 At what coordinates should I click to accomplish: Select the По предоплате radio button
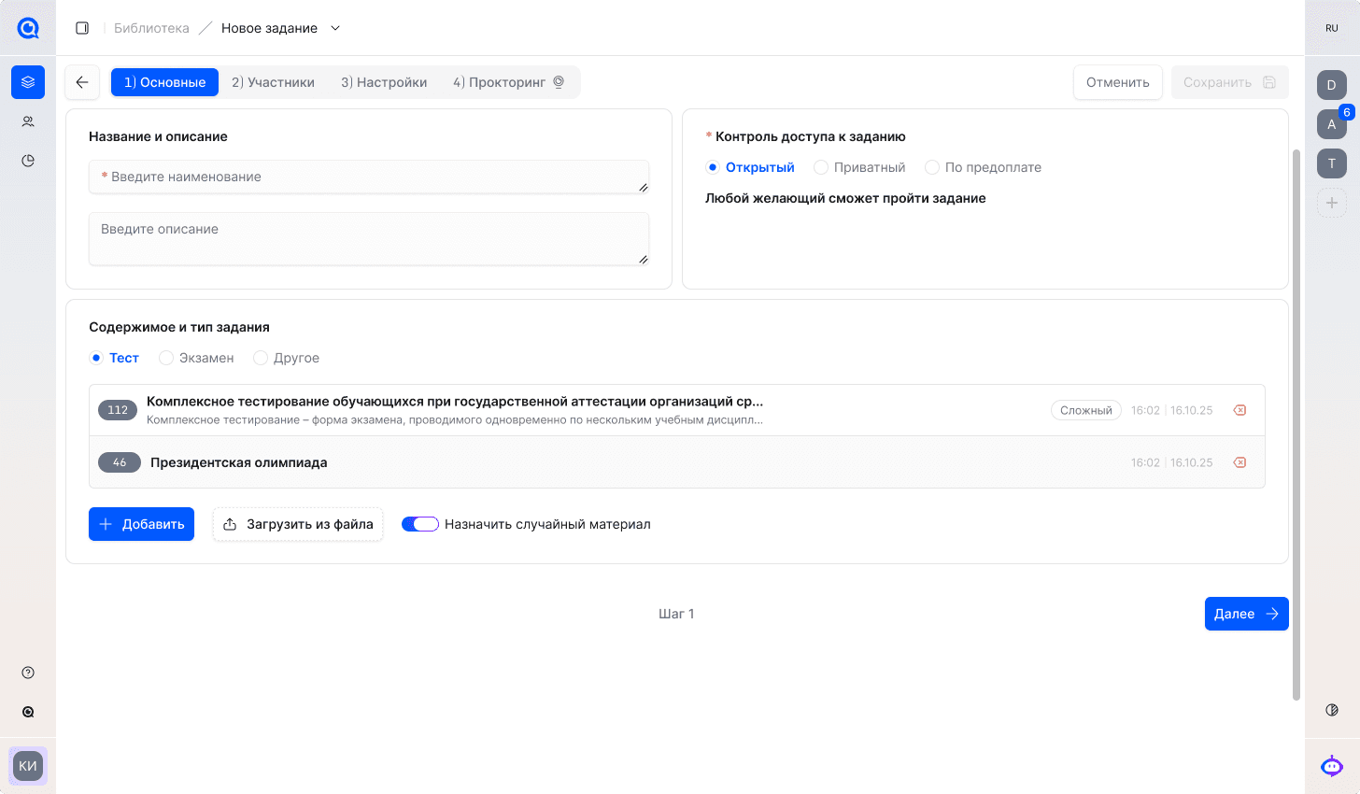pyautogui.click(x=932, y=167)
